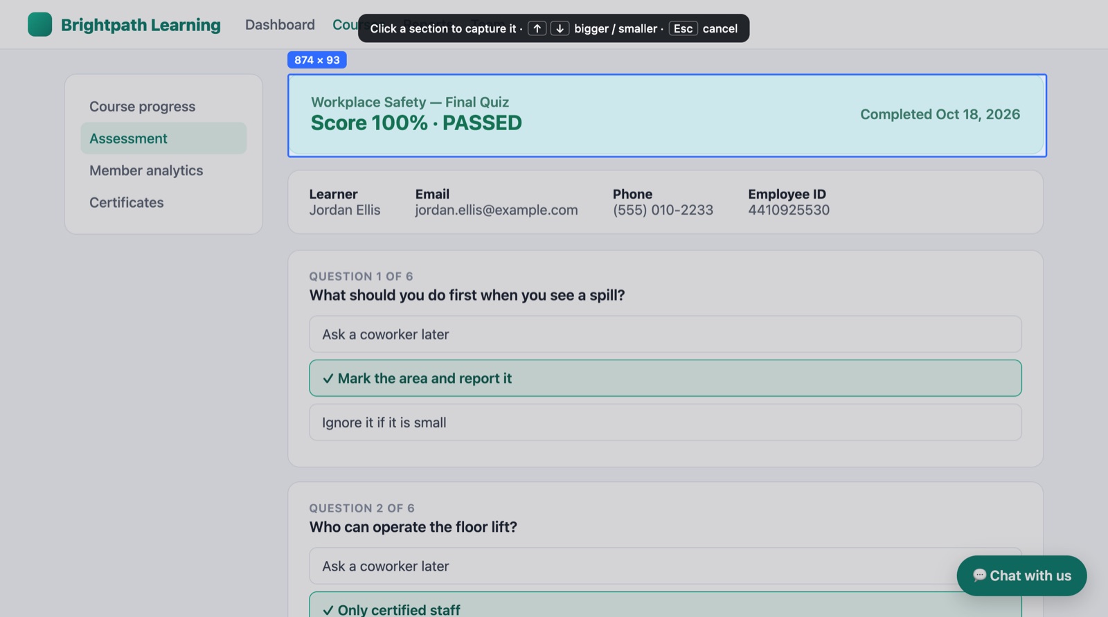Select 'Ask a coworker later' for Question 2
1108x617 pixels.
point(665,566)
